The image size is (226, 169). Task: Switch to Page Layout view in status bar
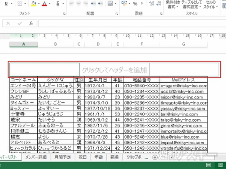pyautogui.click(x=221, y=165)
